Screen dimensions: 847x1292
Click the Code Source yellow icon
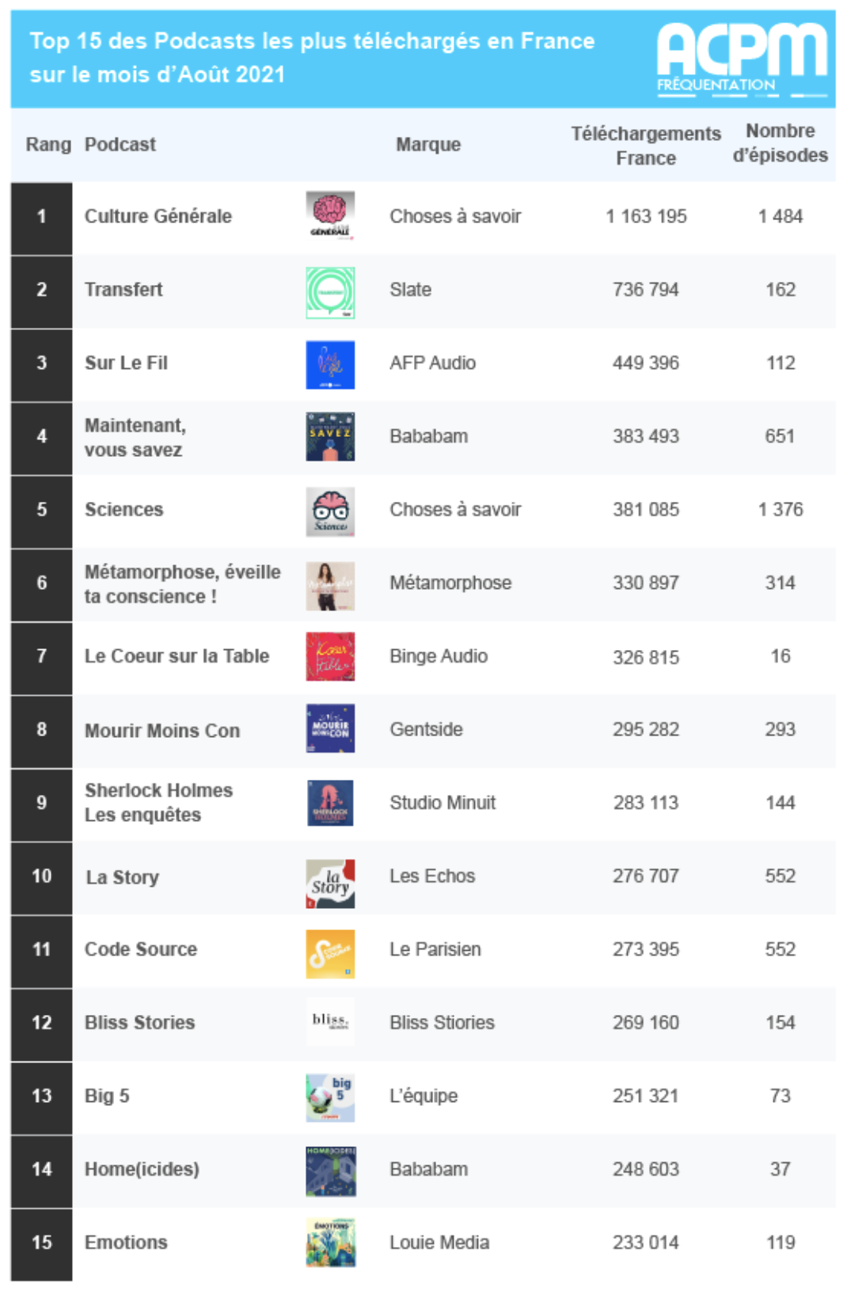point(330,954)
